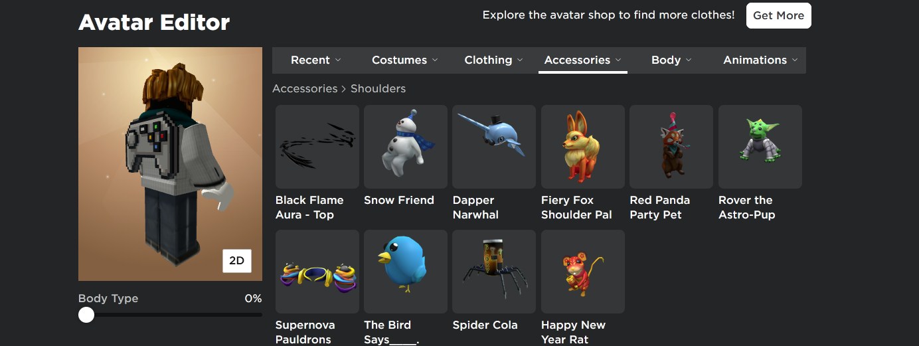Toggle avatar preview to 2D
Image resolution: width=919 pixels, height=346 pixels.
(x=237, y=261)
